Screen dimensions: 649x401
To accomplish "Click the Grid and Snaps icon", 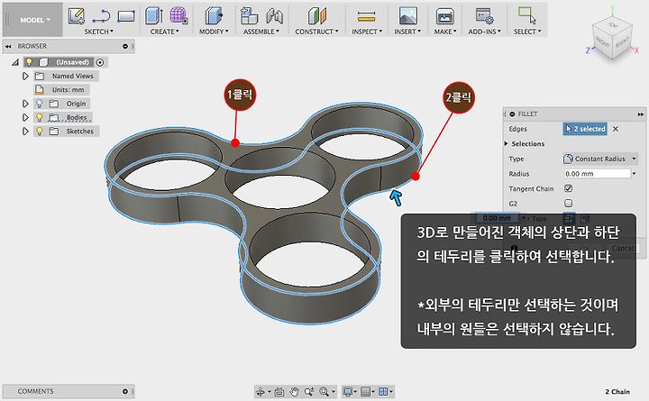I will (365, 391).
